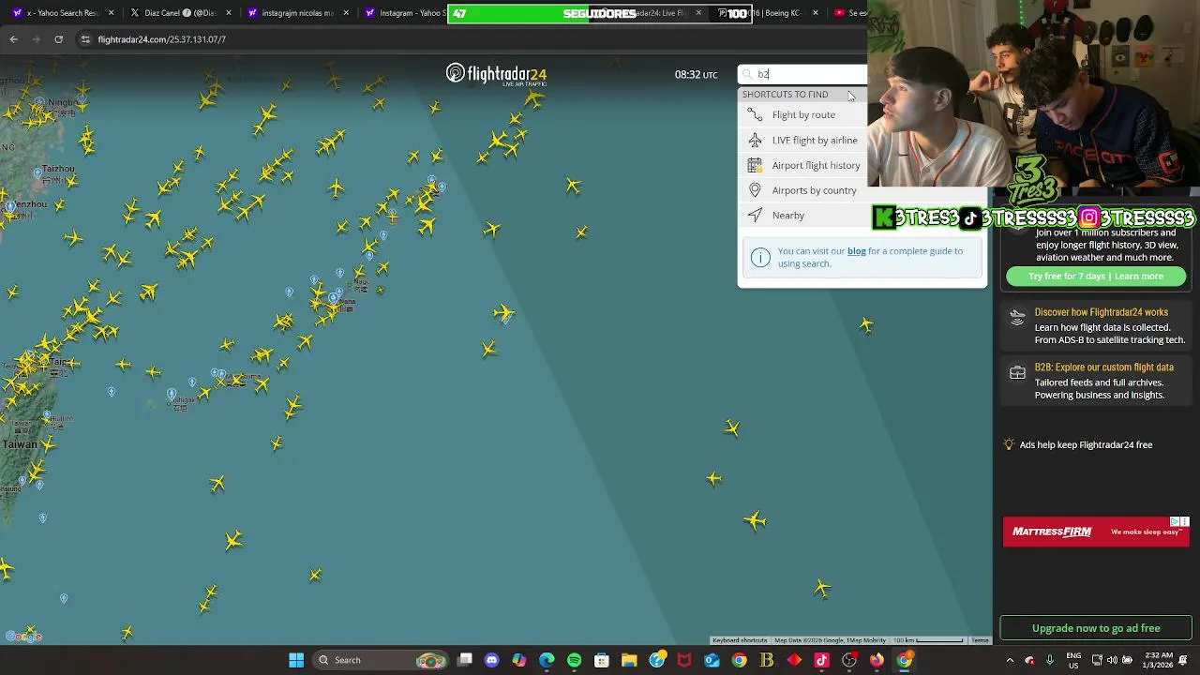
Task: Click the browser forward arrow
Action: tap(37, 39)
